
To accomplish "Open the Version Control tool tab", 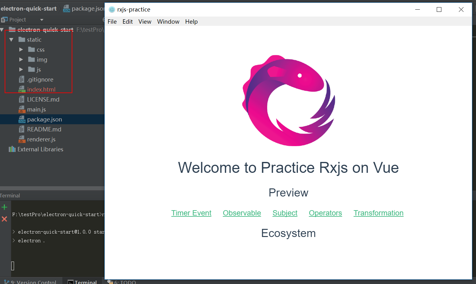I will tap(31, 282).
